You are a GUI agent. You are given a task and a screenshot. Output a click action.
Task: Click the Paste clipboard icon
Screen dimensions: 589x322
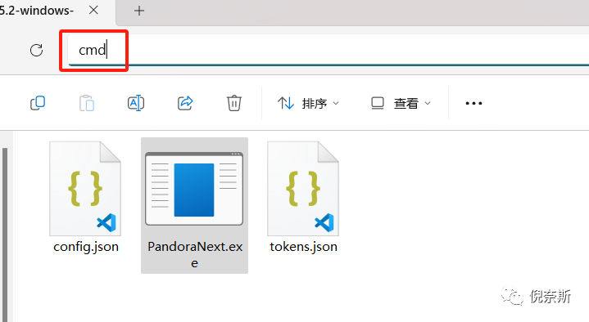click(x=87, y=103)
